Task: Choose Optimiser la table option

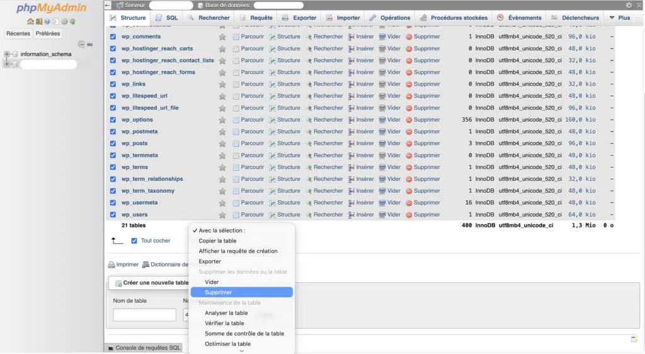Action: pos(242,344)
